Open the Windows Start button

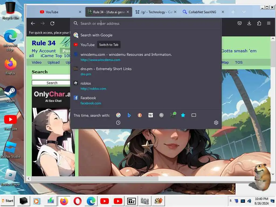[7, 201]
